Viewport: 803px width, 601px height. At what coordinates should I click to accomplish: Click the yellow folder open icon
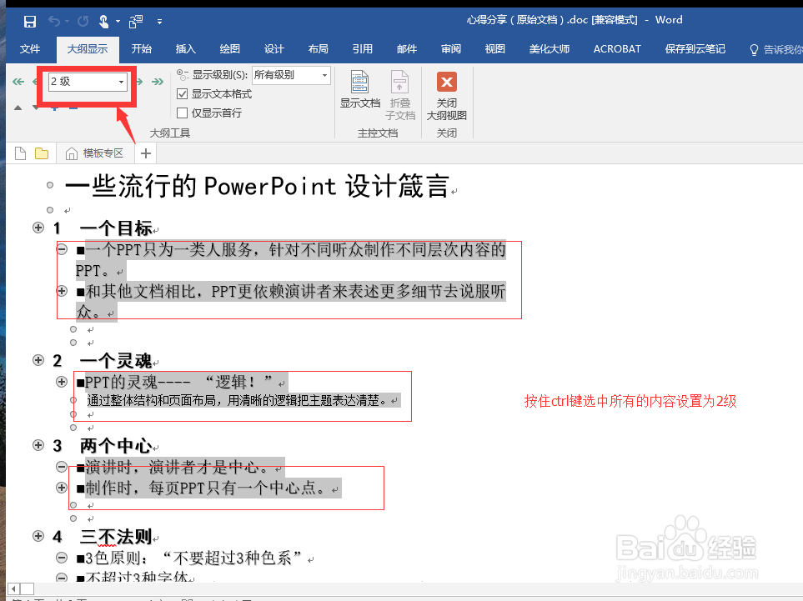click(42, 153)
